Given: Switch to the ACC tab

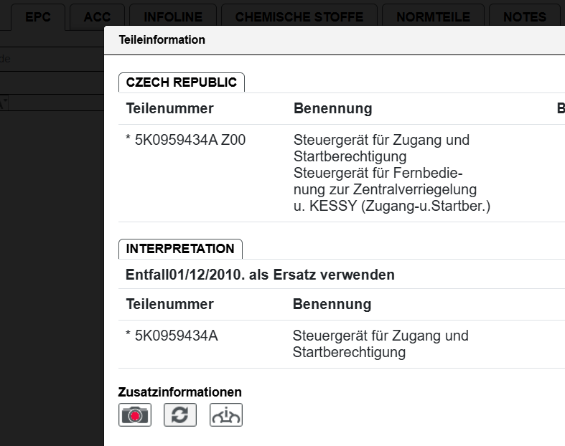Looking at the screenshot, I should coord(98,17).
